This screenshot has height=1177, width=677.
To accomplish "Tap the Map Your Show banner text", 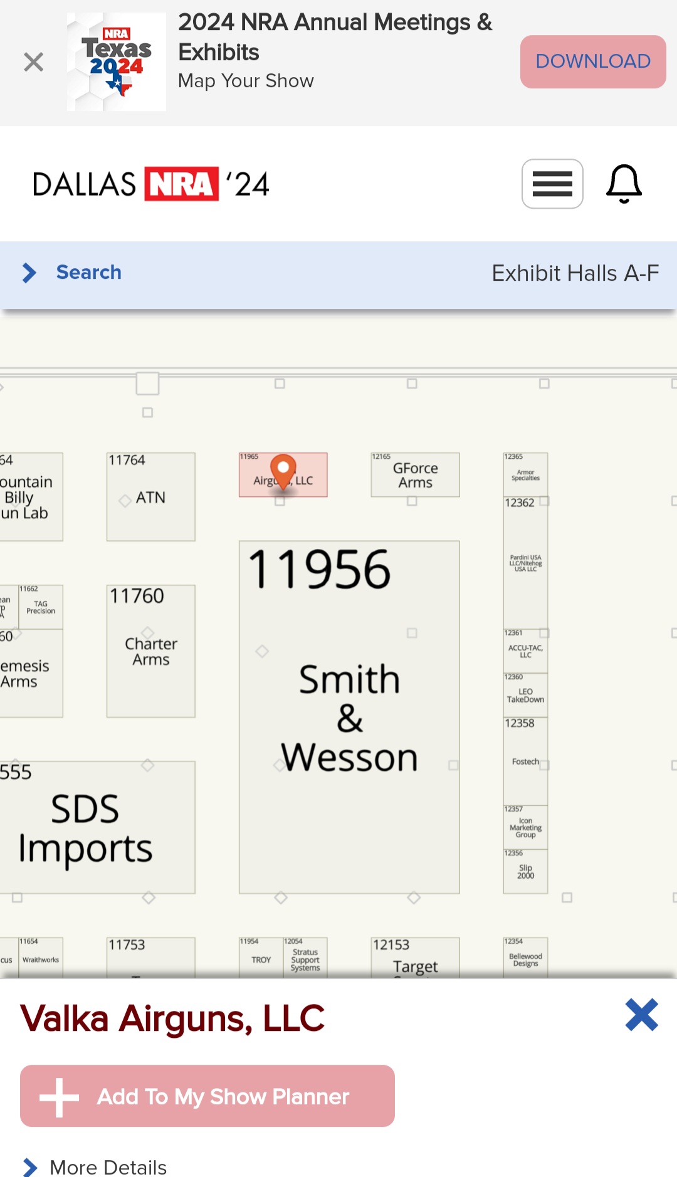I will pyautogui.click(x=246, y=81).
